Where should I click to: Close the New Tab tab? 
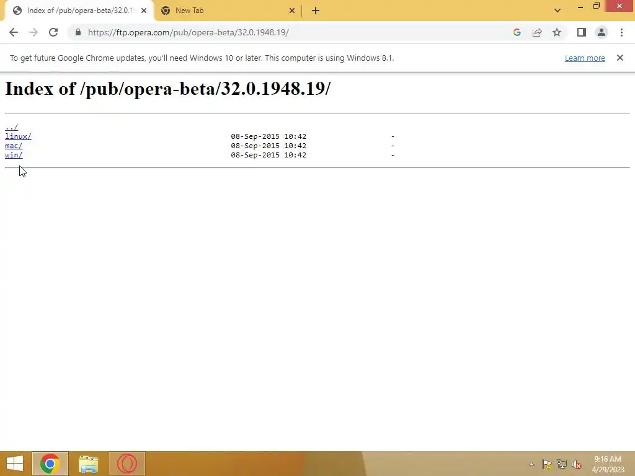(292, 11)
